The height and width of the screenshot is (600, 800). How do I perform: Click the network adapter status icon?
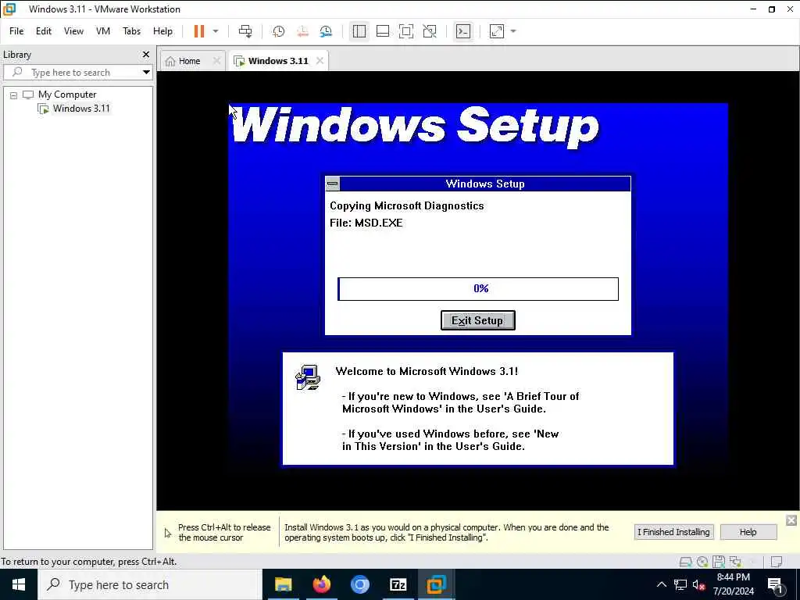[735, 562]
